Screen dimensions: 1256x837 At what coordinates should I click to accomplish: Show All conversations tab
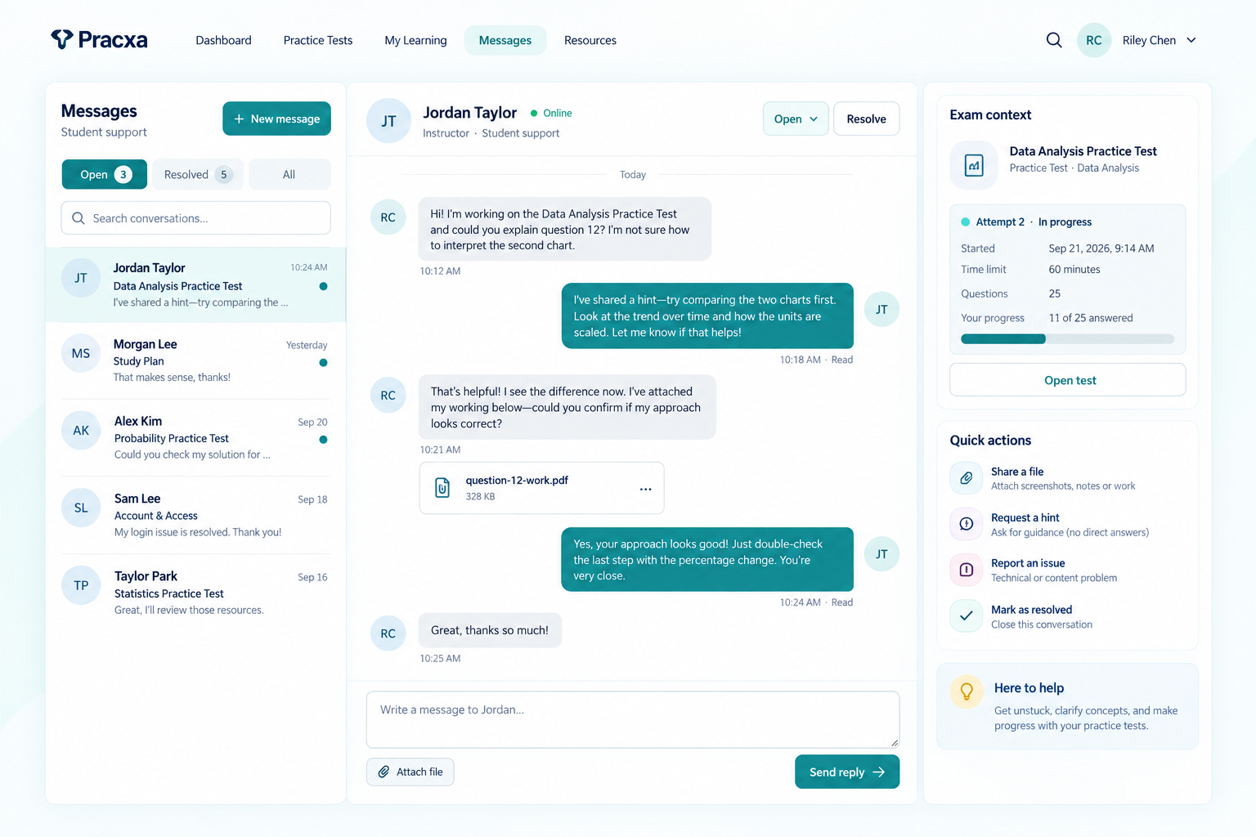289,174
